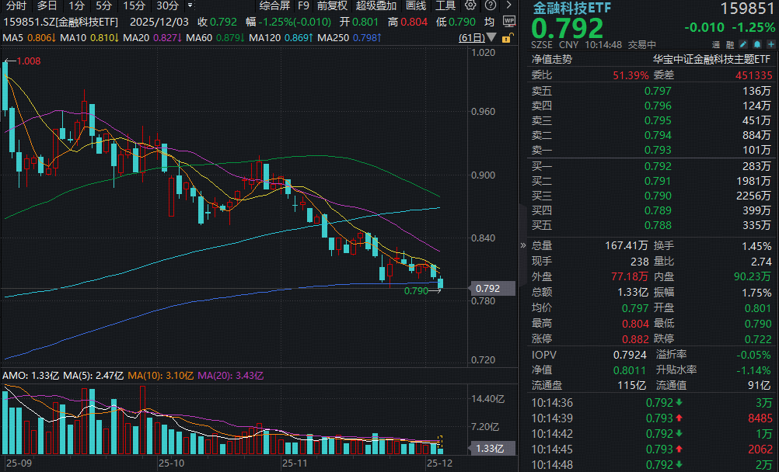This screenshot has width=779, height=472.
Task: Click the alert bell icon
Action: 757,44
